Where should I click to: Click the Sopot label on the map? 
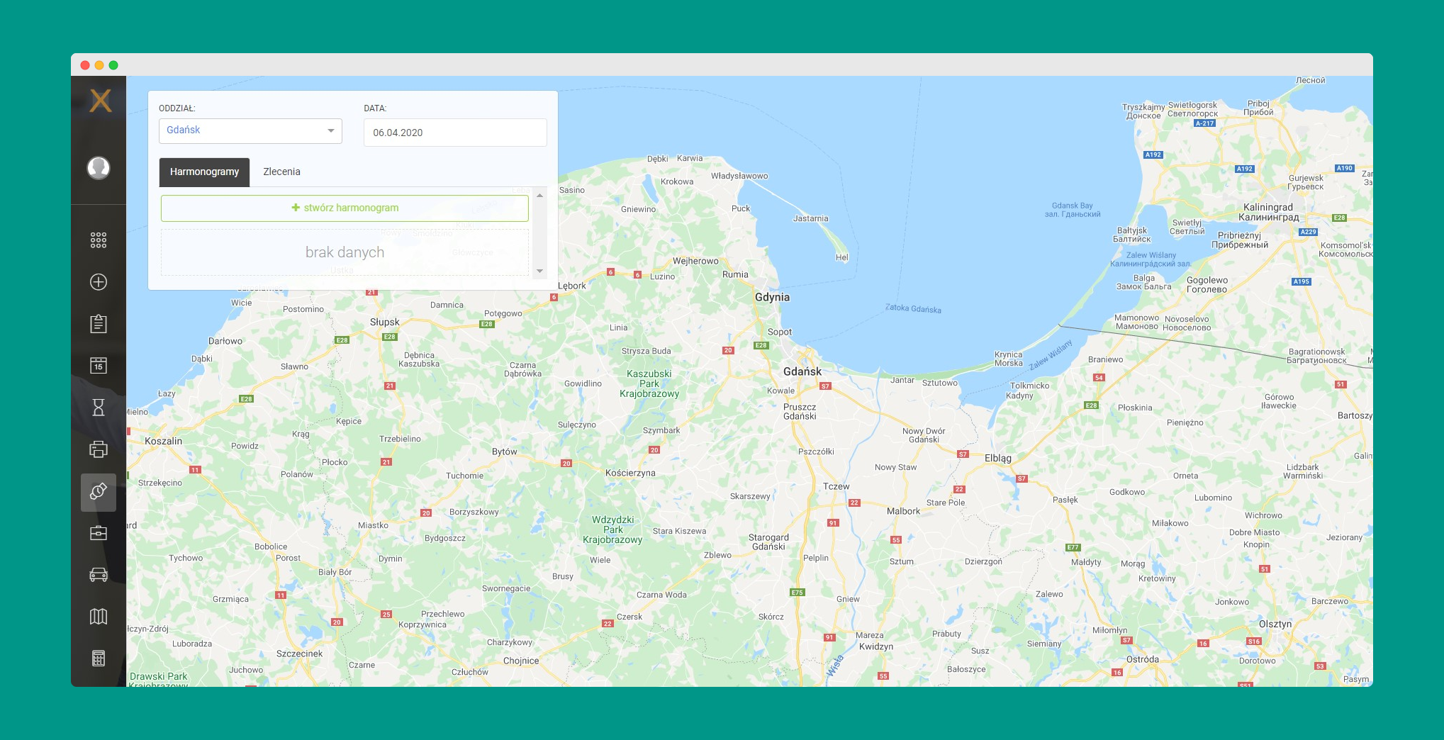779,332
